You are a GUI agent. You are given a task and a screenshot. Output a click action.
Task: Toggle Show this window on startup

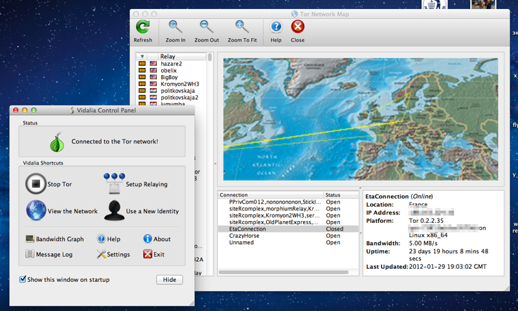click(23, 280)
